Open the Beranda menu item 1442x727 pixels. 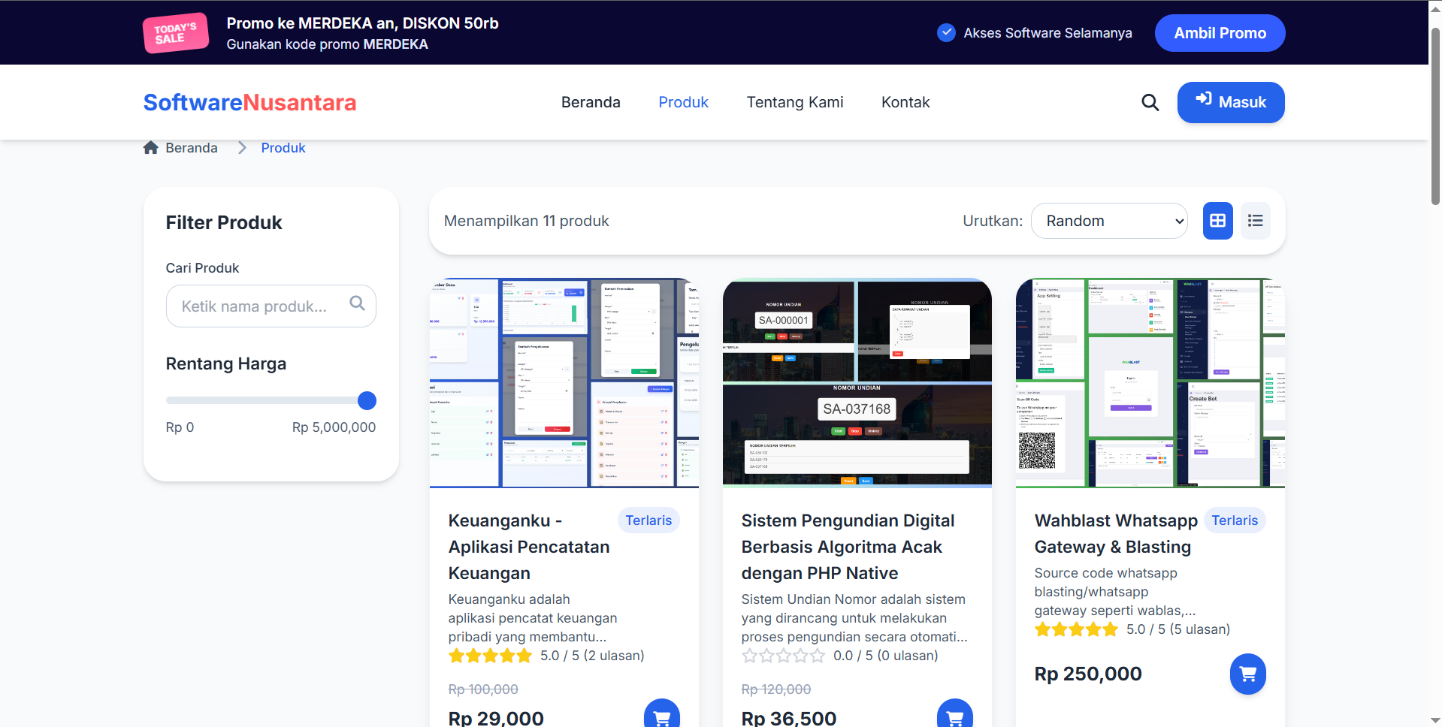(x=591, y=102)
